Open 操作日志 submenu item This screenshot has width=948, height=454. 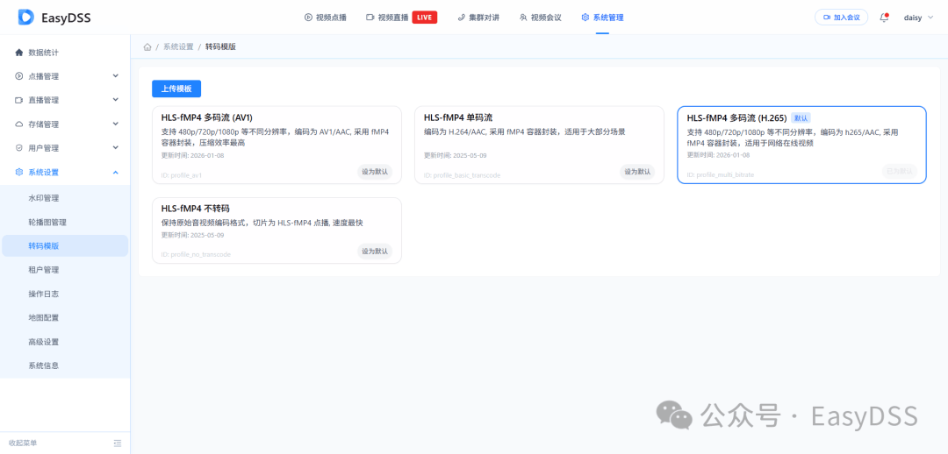(x=65, y=294)
